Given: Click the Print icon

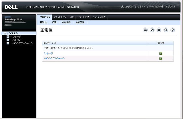Looking at the screenshot, I should coord(145,30).
